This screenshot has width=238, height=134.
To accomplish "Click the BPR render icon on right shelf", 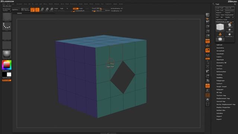I will 208,15.
